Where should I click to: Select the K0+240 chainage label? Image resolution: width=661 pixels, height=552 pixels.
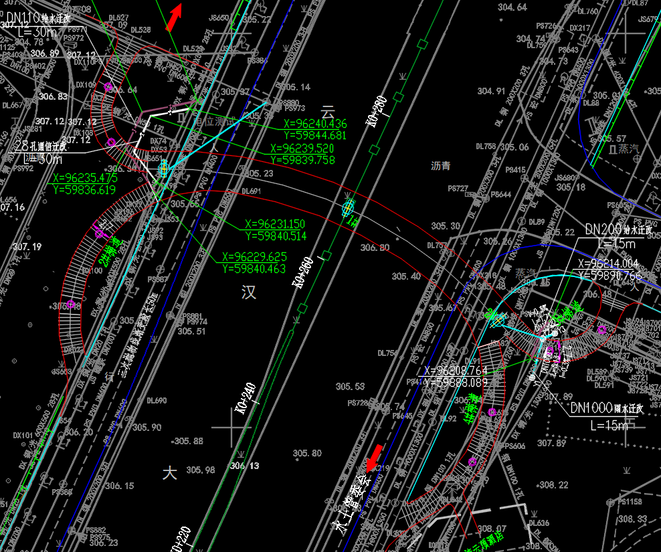point(245,399)
